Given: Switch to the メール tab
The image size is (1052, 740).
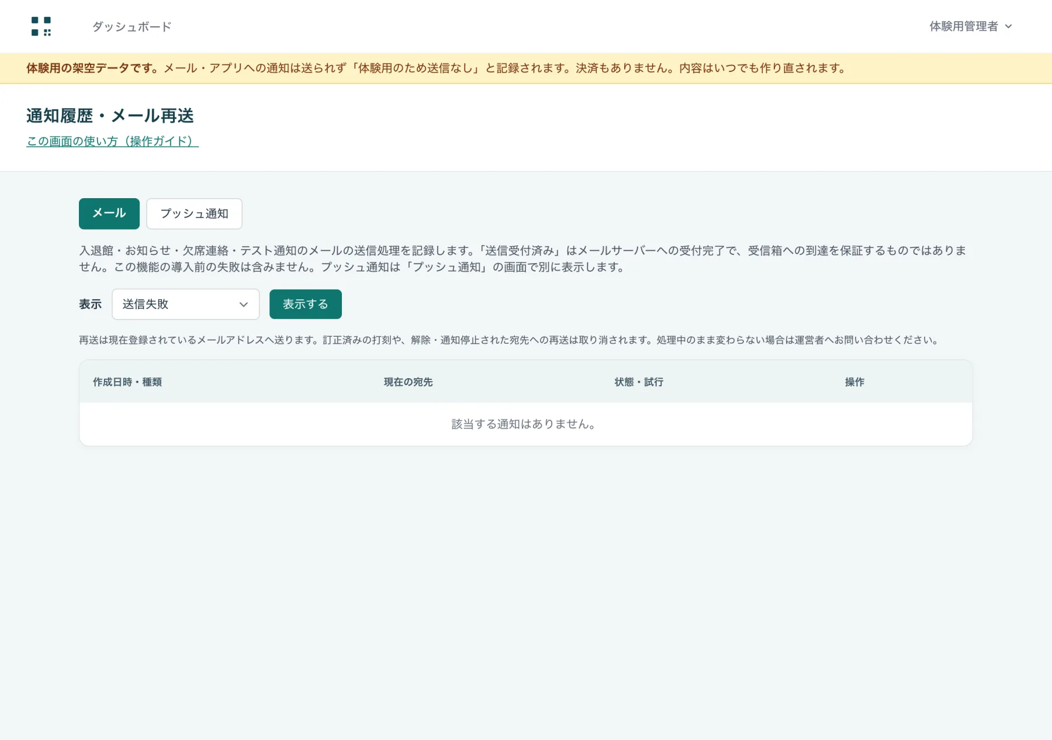Looking at the screenshot, I should click(x=109, y=213).
